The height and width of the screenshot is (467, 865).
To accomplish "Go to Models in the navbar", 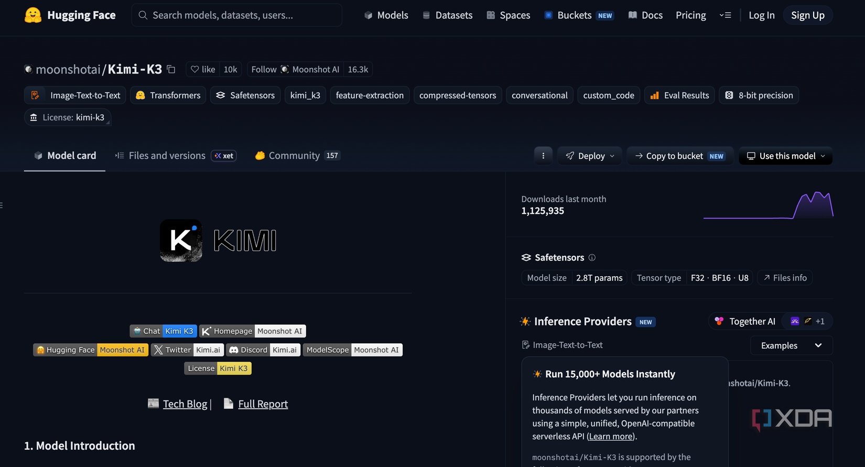I will point(386,15).
